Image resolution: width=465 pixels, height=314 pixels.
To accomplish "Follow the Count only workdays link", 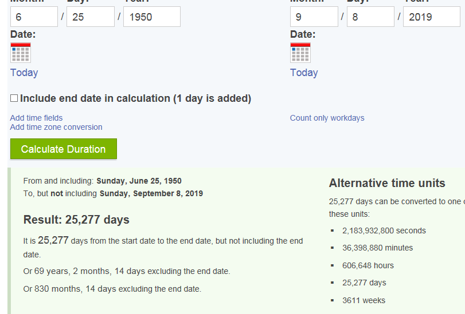I will point(327,118).
